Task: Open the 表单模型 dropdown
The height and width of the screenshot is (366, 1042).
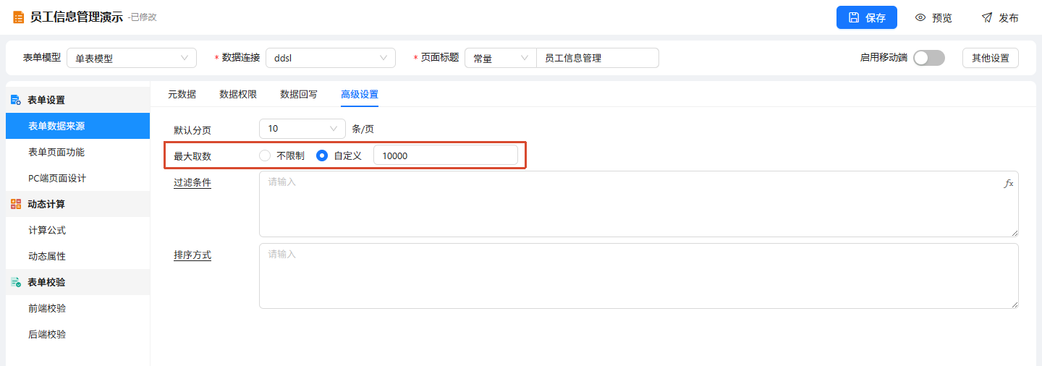Action: coord(132,58)
